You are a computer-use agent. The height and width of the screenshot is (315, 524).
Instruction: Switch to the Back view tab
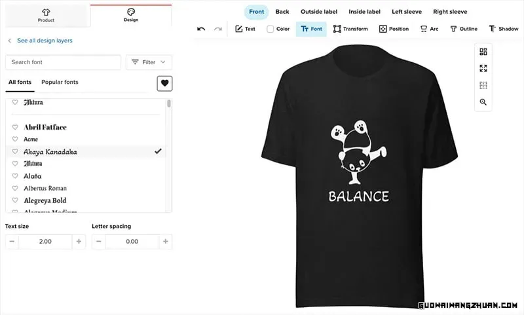click(282, 12)
